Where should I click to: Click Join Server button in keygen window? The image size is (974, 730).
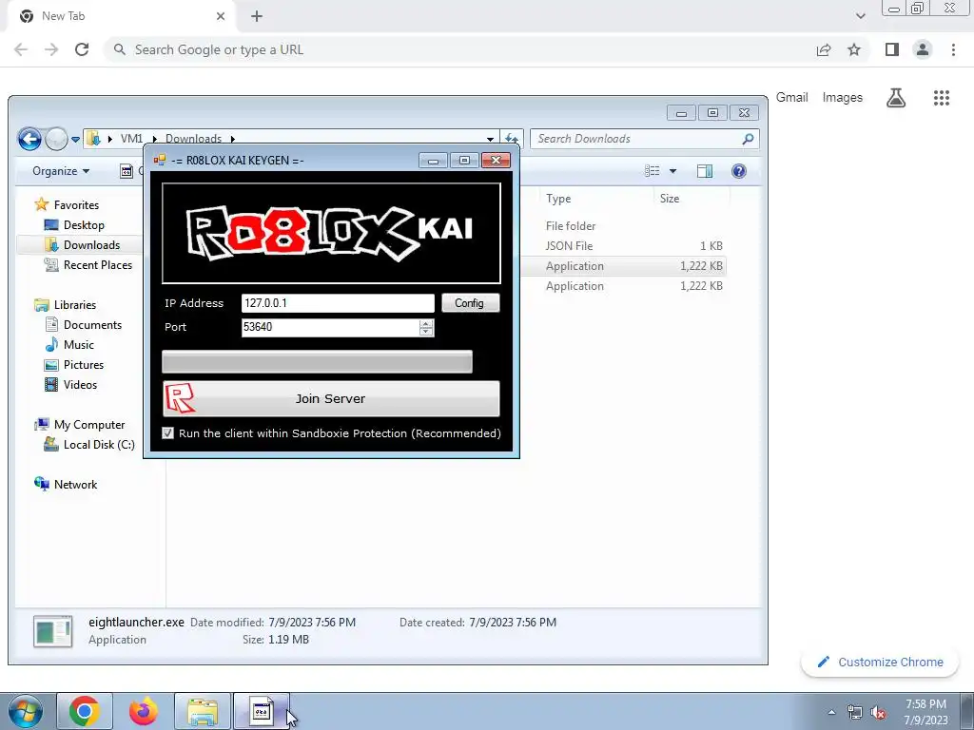tap(331, 398)
